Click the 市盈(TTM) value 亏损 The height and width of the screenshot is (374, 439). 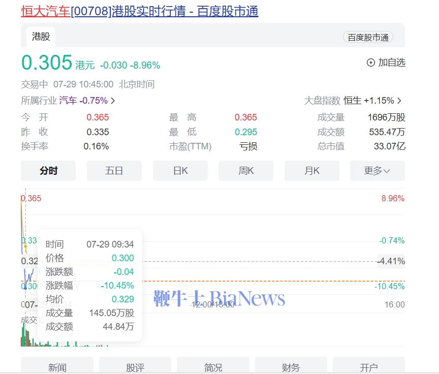(248, 146)
